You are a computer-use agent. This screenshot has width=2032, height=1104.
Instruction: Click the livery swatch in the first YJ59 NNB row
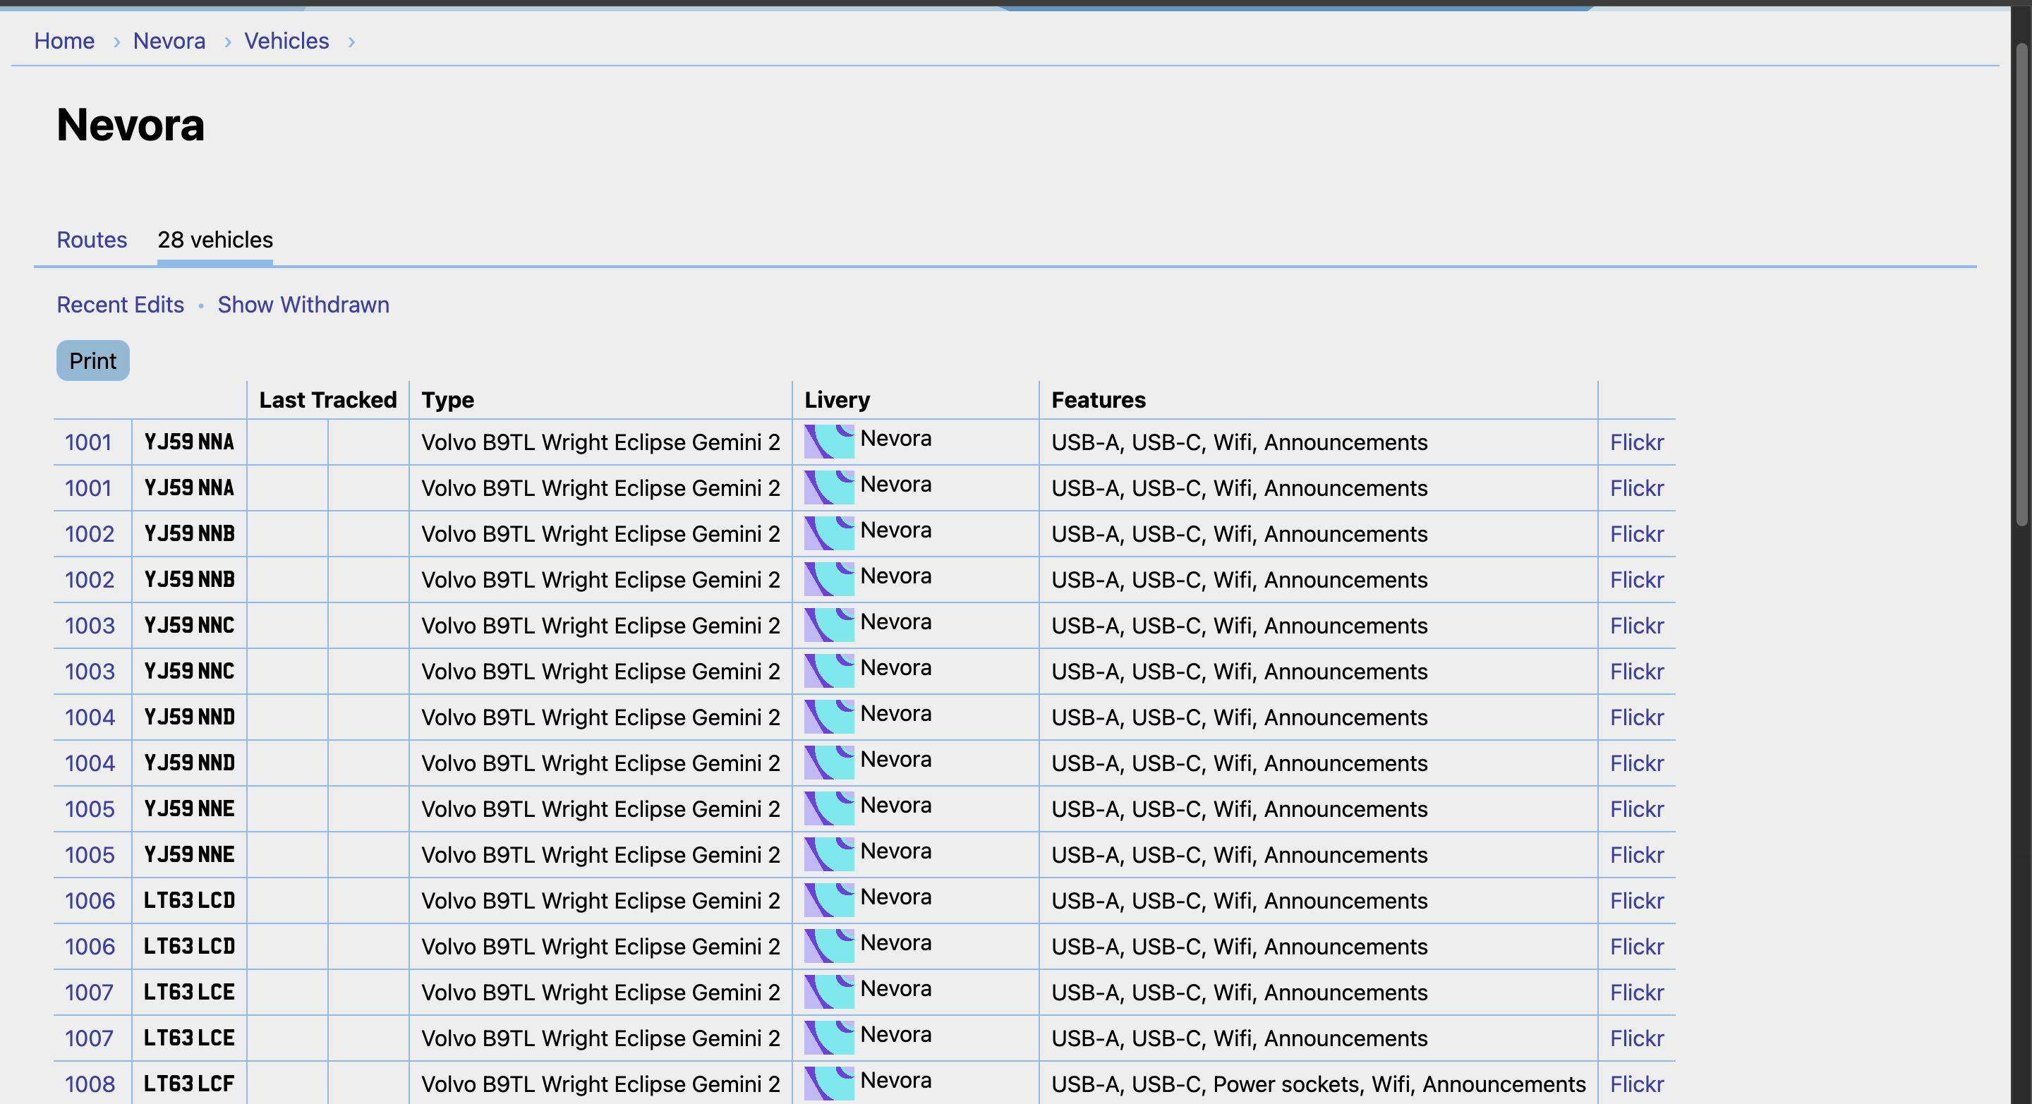(829, 533)
